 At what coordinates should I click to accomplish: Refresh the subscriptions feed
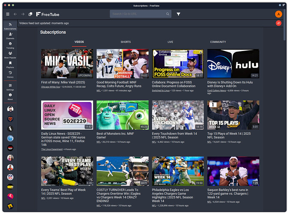(x=279, y=23)
